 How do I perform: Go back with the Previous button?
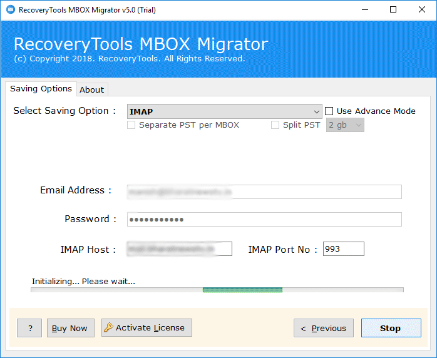pos(324,328)
